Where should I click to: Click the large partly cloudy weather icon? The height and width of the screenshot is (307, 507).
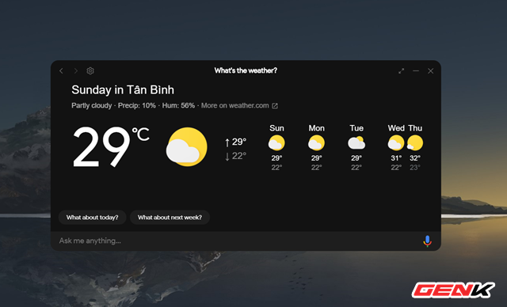coord(187,147)
